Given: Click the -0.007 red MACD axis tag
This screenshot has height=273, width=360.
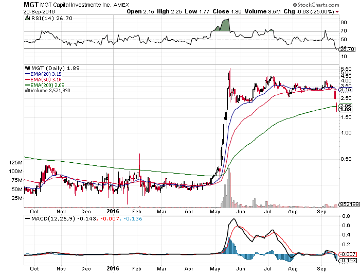Looking at the screenshot, I should 348,254.
